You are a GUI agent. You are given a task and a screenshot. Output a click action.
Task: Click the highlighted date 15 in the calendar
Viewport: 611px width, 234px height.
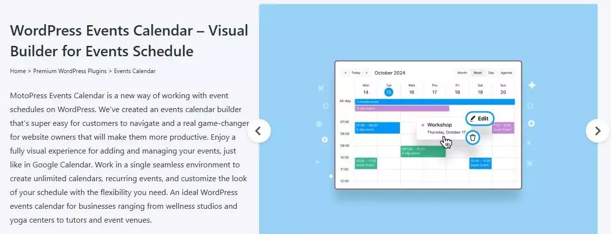(389, 92)
